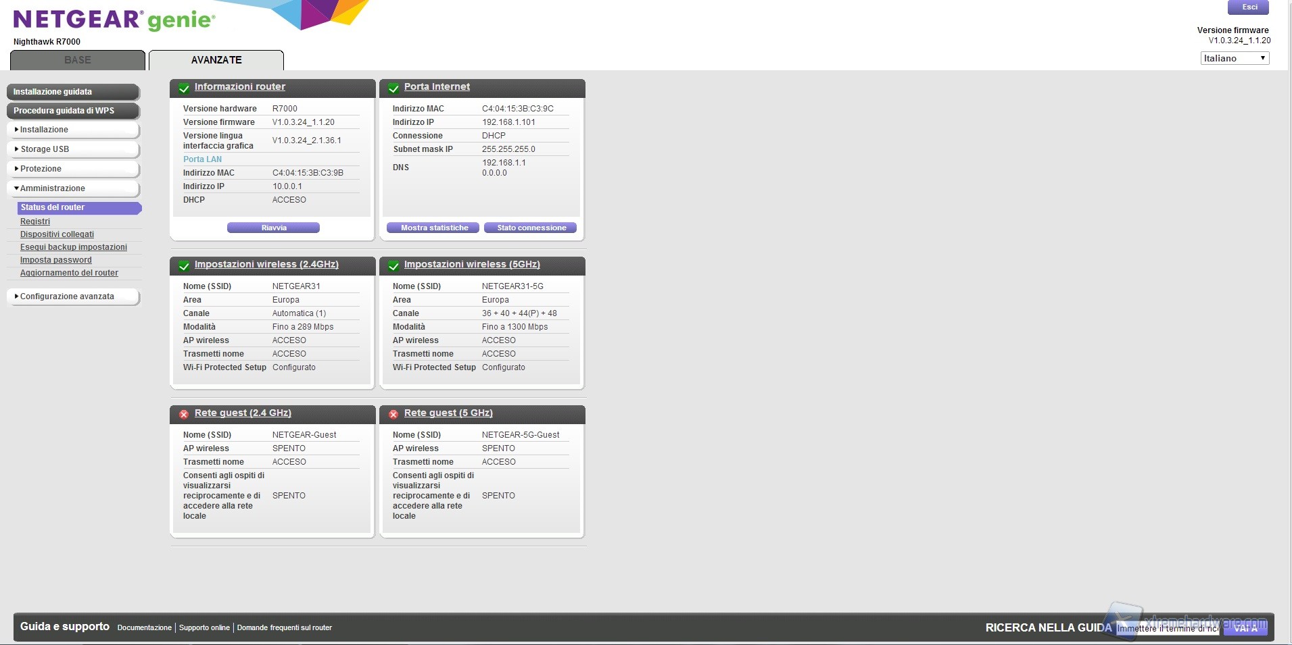Click the green check icon beside Informazioni router

coord(183,88)
